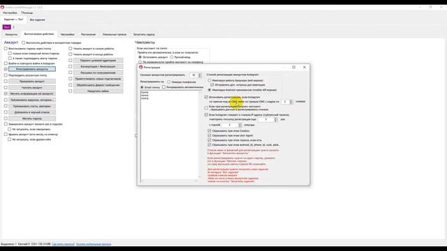Image resolution: width=447 pixels, height=251 pixels.
Task: Click the Регистрировать аккаунты button
Action: point(32,69)
